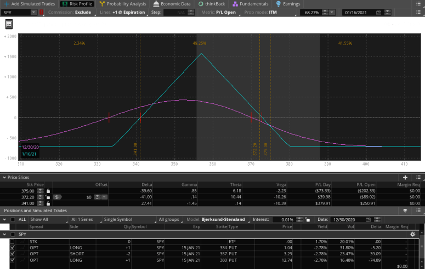425x269 pixels.
Task: Toggle the ALL positions checkbox
Action: [13, 219]
